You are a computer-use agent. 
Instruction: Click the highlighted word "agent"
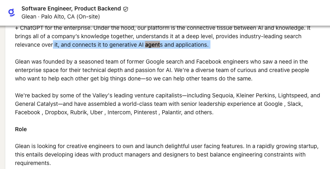click(153, 45)
